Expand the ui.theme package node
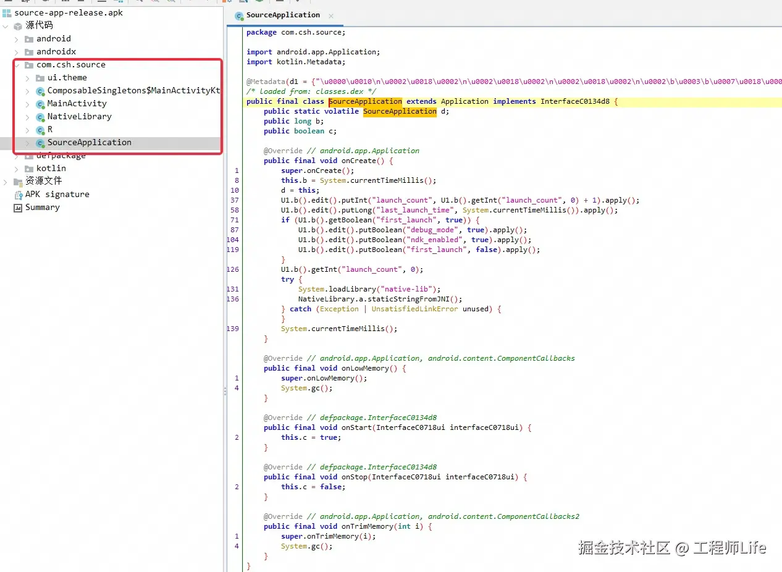782x572 pixels. point(28,78)
